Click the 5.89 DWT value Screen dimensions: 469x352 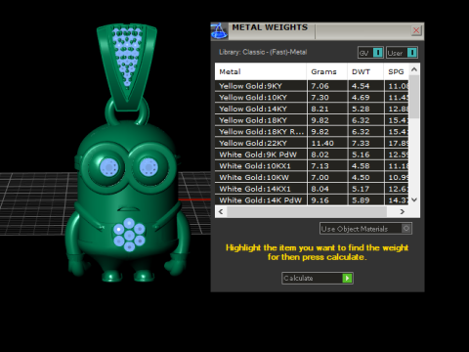361,200
